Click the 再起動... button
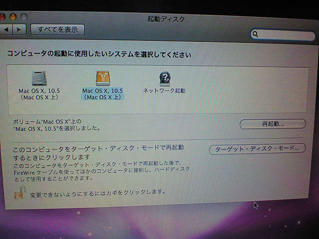Viewport: 319px width, 239px height. click(273, 124)
